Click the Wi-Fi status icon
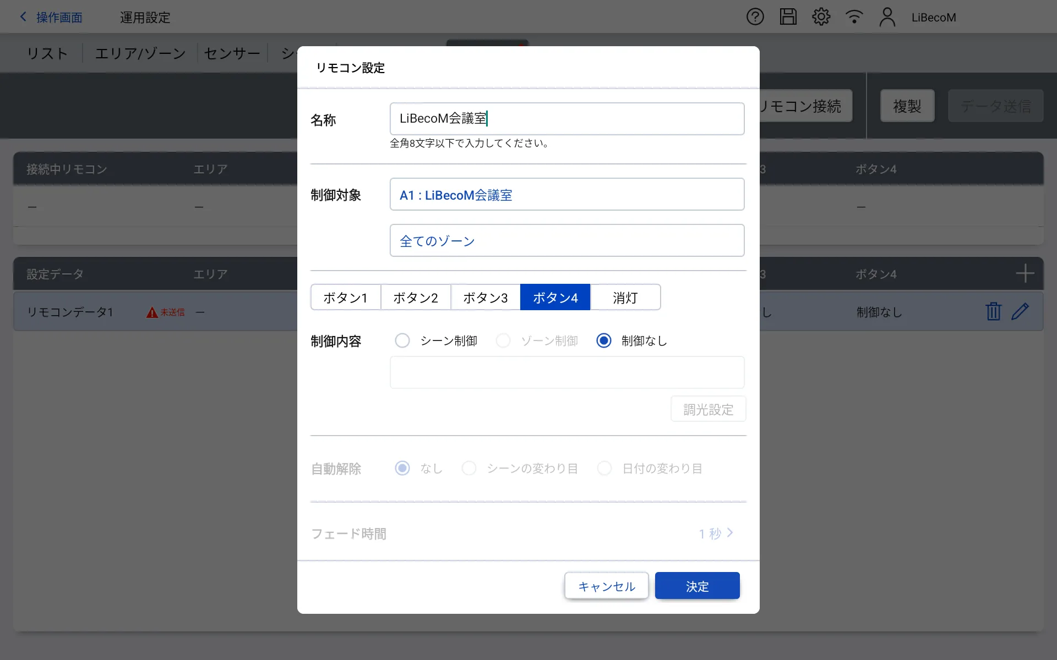Viewport: 1057px width, 660px height. click(854, 17)
